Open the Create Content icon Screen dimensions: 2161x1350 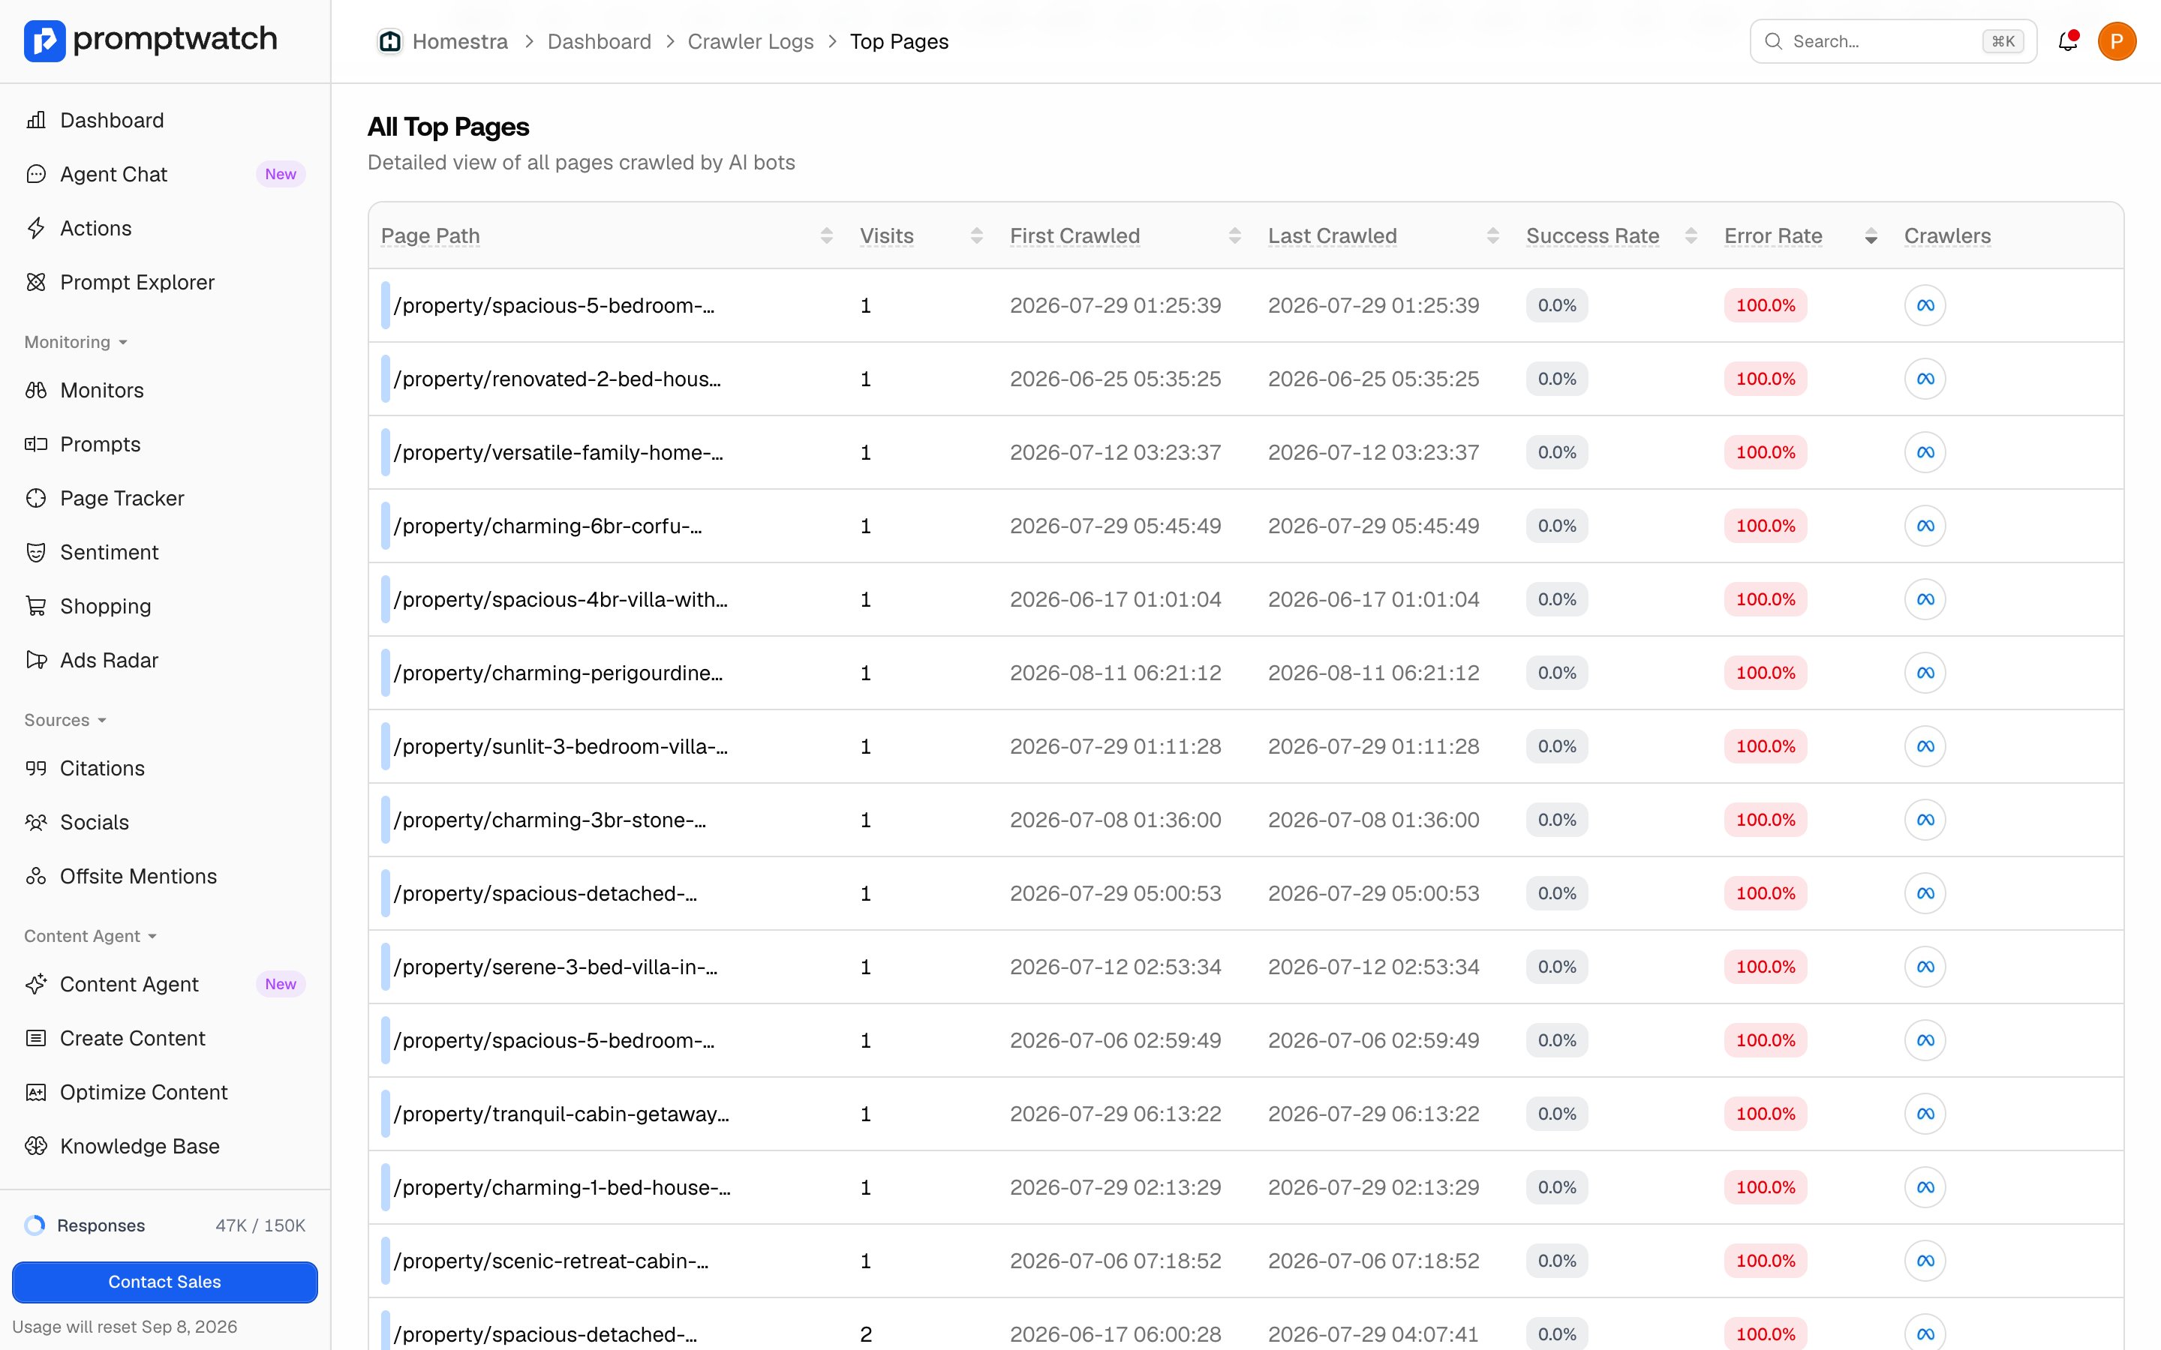pos(36,1039)
